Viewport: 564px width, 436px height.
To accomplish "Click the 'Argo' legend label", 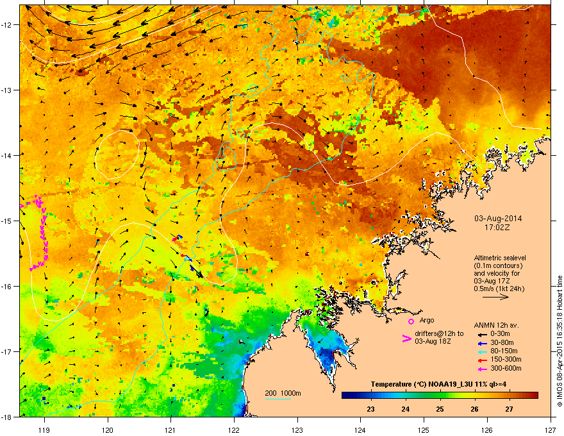I will pos(427,320).
